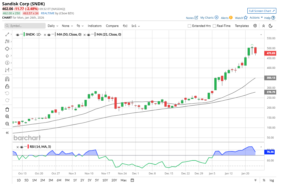Screen dimensions: 281x190
Task: Delete drawings with the trash icon
Action: point(7,109)
